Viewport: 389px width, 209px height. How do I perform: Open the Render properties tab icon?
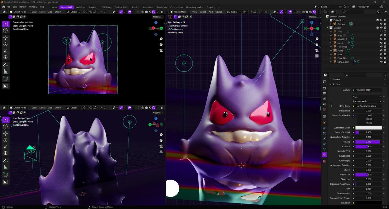(324, 88)
